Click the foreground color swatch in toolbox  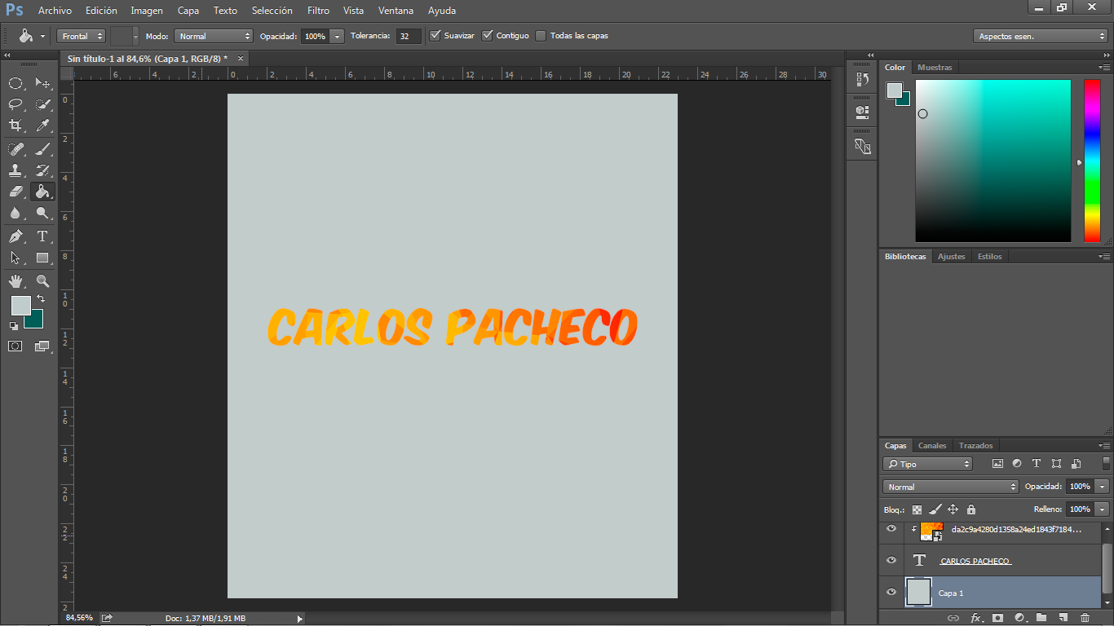click(20, 305)
